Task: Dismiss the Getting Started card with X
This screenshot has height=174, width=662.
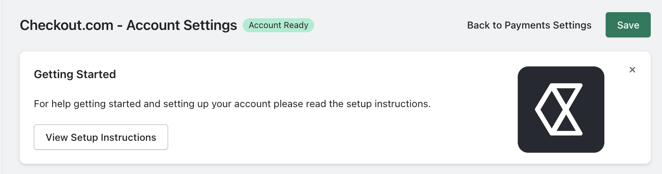Action: [632, 70]
